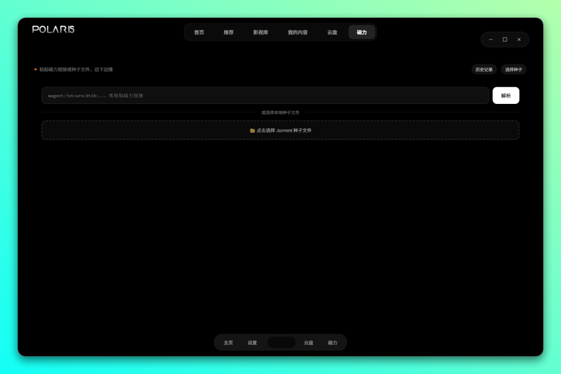Maximize the Polaris window

tap(505, 39)
